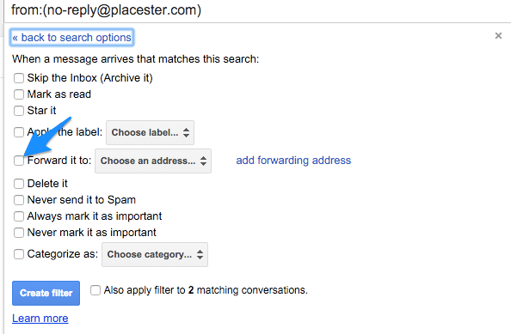Check Never mark it as important
The image size is (511, 334).
pos(19,233)
